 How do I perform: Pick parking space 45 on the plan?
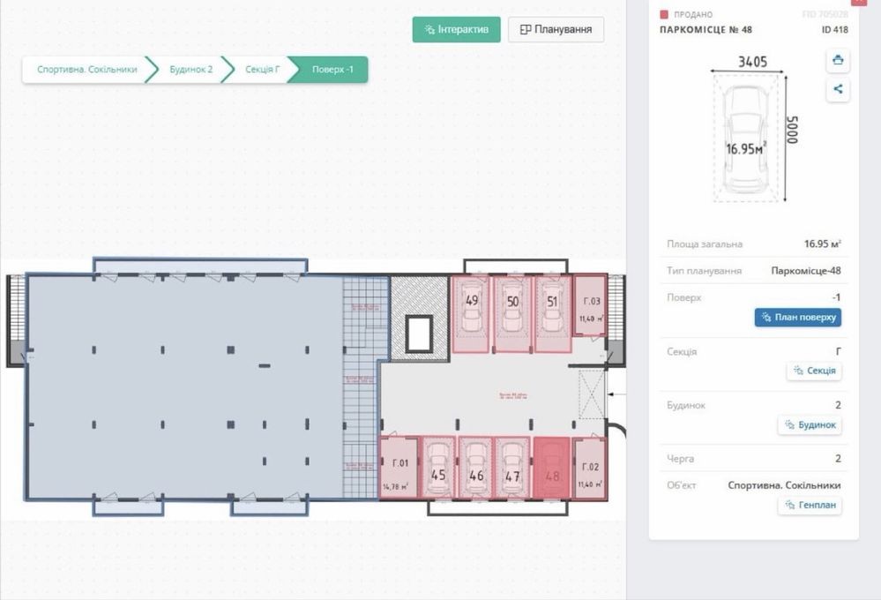[x=437, y=468]
